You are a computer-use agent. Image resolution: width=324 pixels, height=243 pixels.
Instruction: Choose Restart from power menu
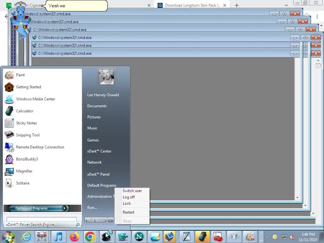128,212
